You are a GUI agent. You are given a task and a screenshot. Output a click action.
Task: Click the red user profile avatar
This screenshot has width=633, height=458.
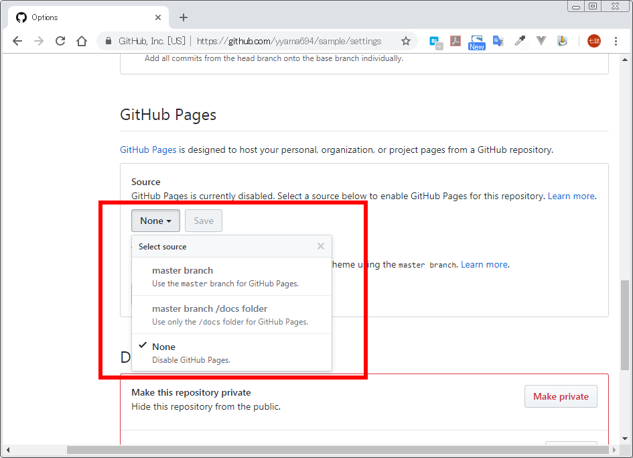[594, 41]
